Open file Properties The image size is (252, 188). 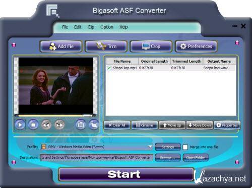coord(227,125)
